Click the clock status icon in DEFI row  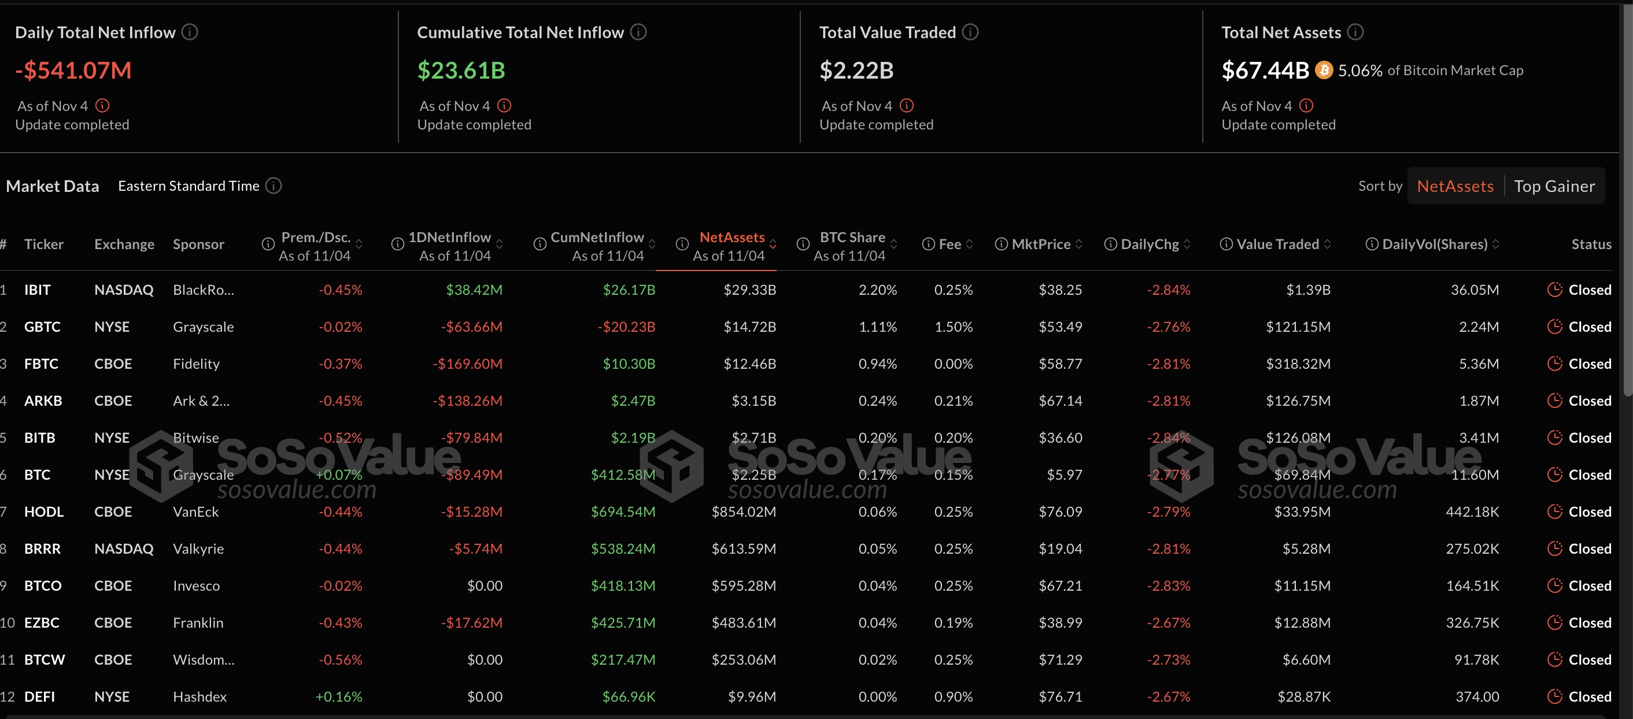[x=1554, y=696]
